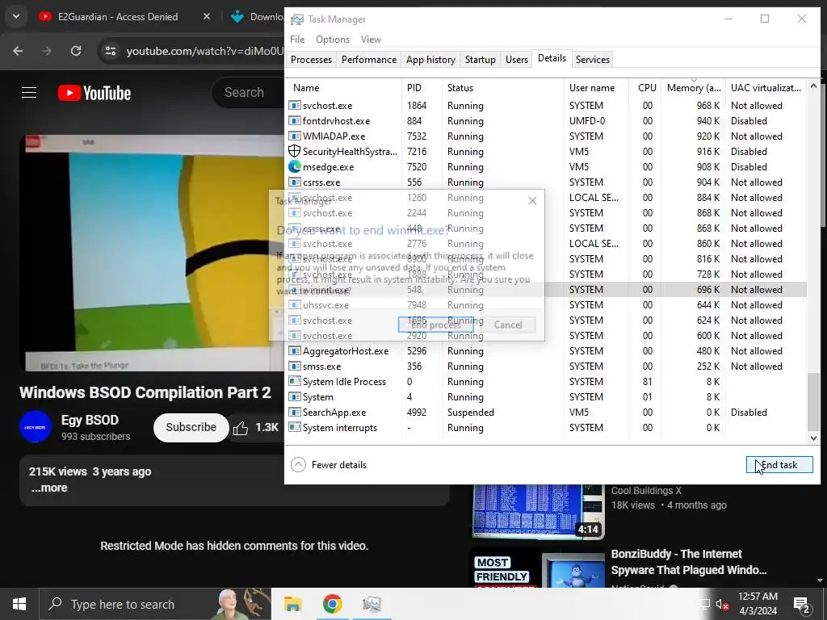Click the YouTube video player
The height and width of the screenshot is (620, 827).
(x=152, y=253)
